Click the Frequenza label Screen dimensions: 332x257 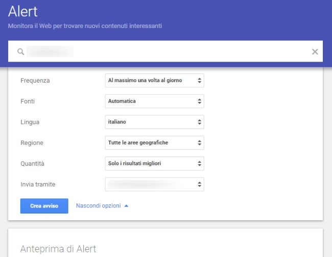point(35,81)
